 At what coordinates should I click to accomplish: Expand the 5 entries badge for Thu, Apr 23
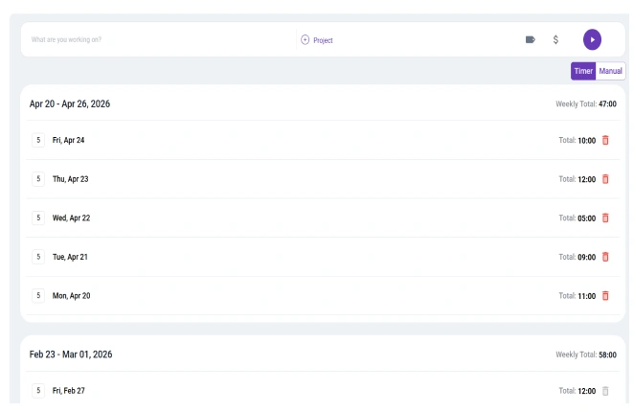click(38, 179)
